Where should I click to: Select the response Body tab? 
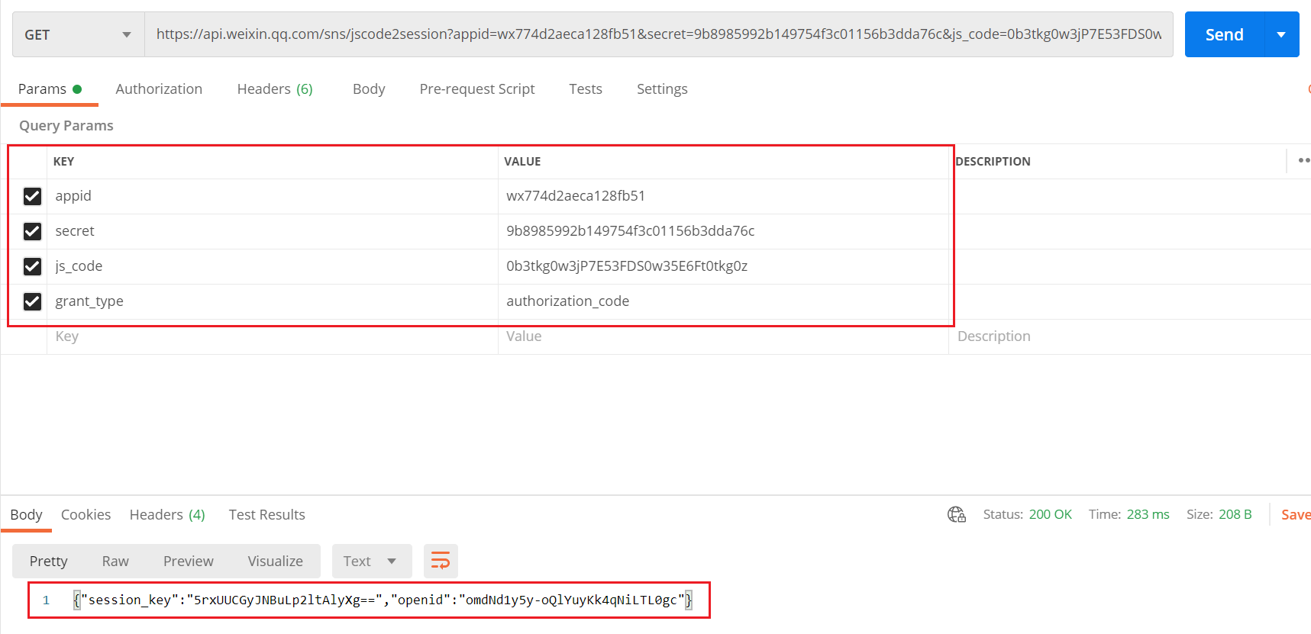click(x=26, y=515)
